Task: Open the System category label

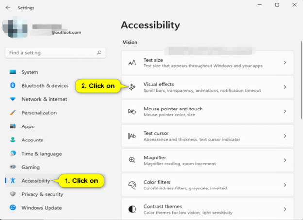Action: [30, 72]
